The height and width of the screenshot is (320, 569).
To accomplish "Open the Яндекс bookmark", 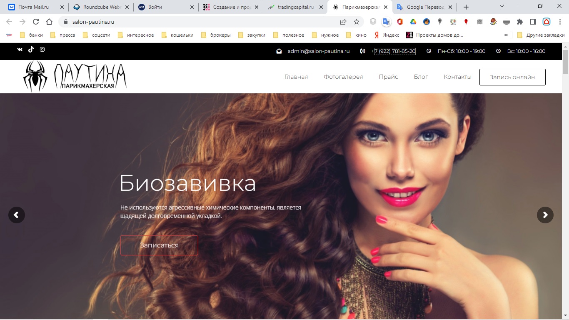I will [387, 35].
